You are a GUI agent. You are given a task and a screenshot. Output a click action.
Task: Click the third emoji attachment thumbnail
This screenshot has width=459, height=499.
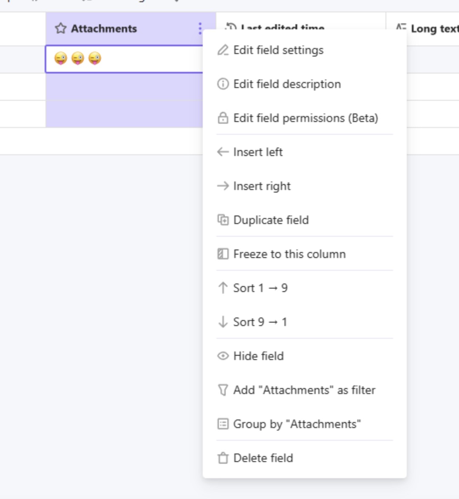(x=95, y=59)
